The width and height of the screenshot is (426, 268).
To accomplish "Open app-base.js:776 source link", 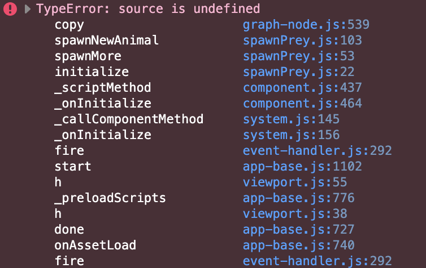I will click(298, 198).
